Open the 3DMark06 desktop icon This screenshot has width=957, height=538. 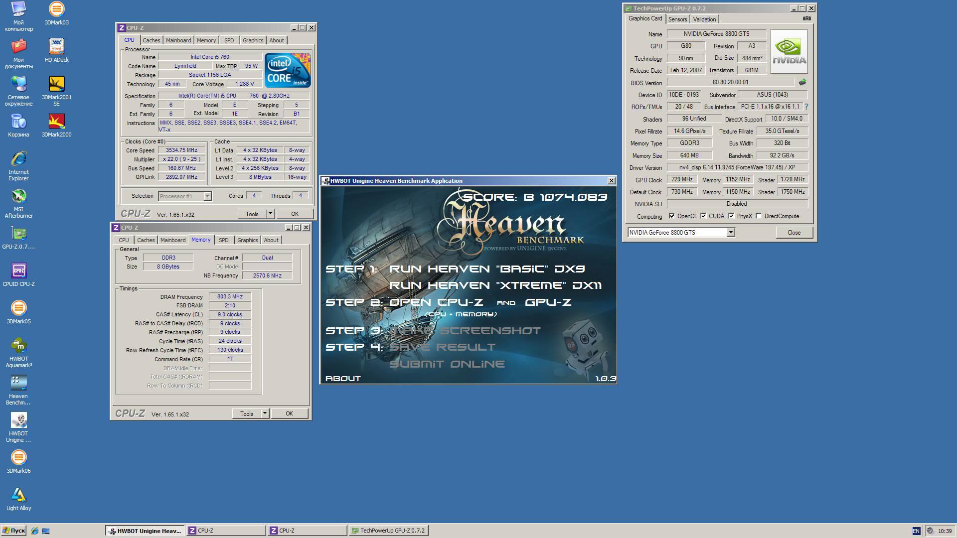click(x=18, y=461)
